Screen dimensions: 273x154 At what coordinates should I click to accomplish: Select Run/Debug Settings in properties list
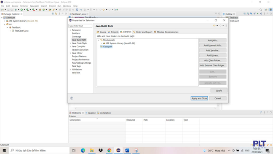click(81, 63)
